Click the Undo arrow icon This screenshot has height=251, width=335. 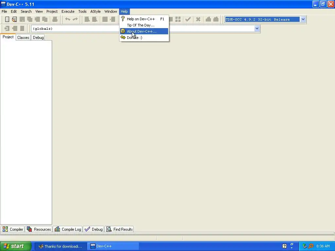pos(67,19)
